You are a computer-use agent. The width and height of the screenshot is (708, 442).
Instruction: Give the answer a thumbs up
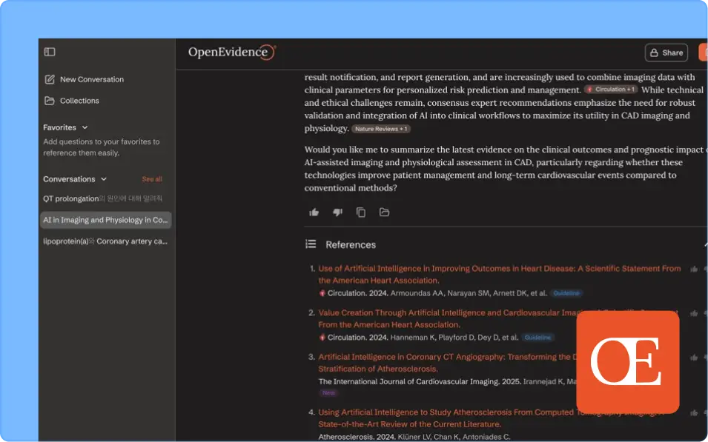coord(314,212)
